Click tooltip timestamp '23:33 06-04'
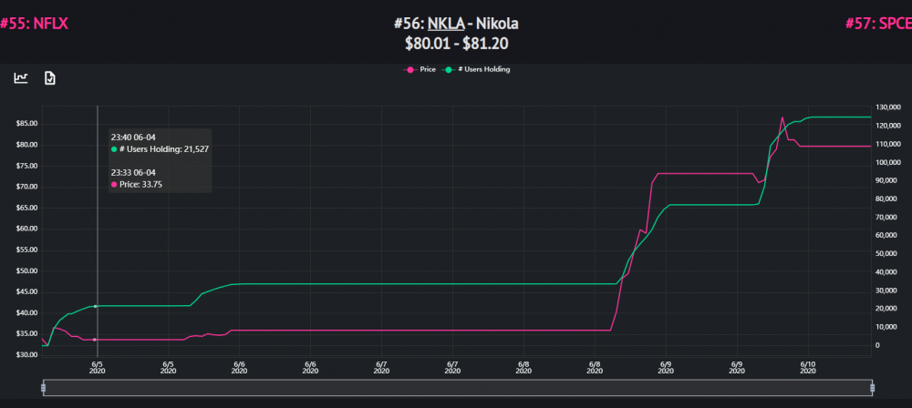 click(133, 172)
